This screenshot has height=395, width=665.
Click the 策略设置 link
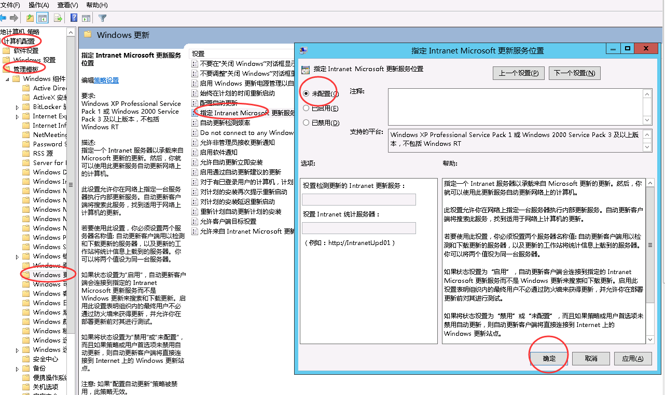(x=106, y=80)
